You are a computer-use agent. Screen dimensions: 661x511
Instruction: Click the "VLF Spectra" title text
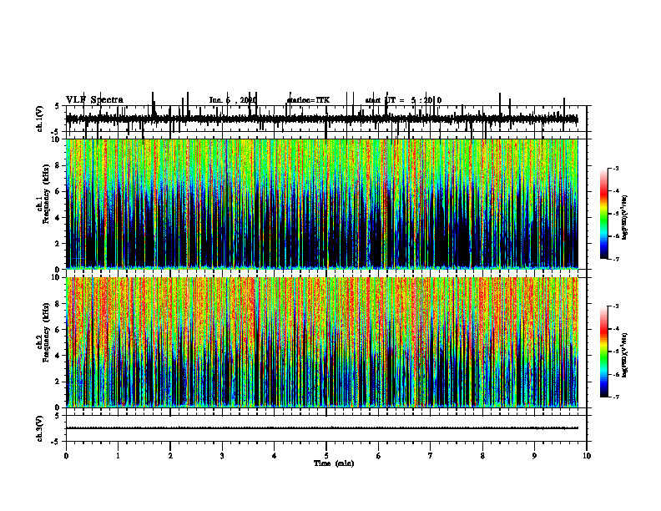pos(95,100)
